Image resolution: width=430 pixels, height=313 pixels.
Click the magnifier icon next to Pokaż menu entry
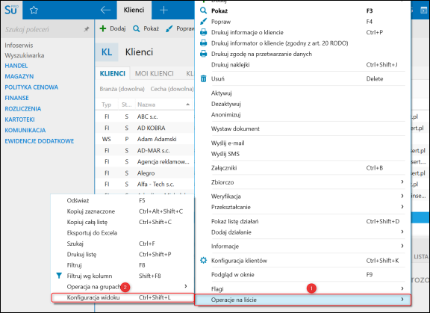(x=203, y=10)
